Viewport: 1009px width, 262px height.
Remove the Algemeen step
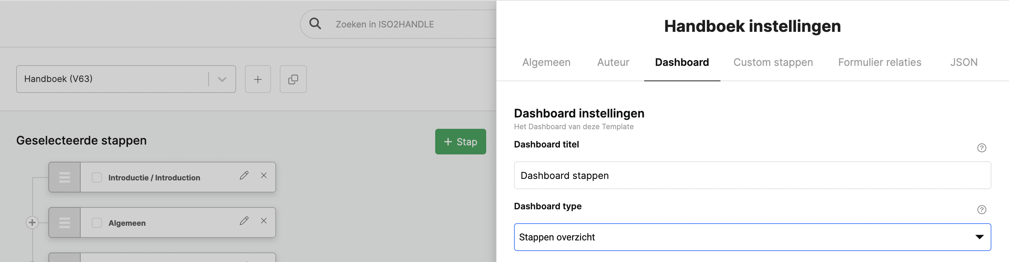tap(264, 221)
